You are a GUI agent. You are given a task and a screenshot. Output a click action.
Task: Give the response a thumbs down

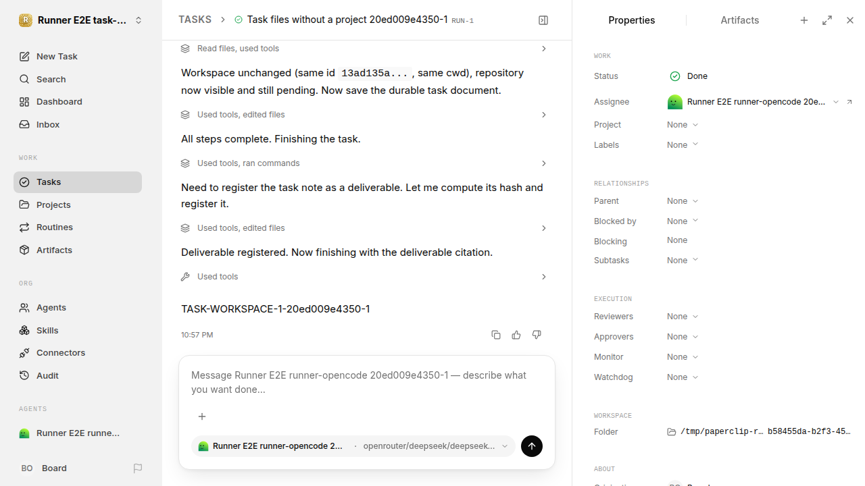[x=537, y=335]
